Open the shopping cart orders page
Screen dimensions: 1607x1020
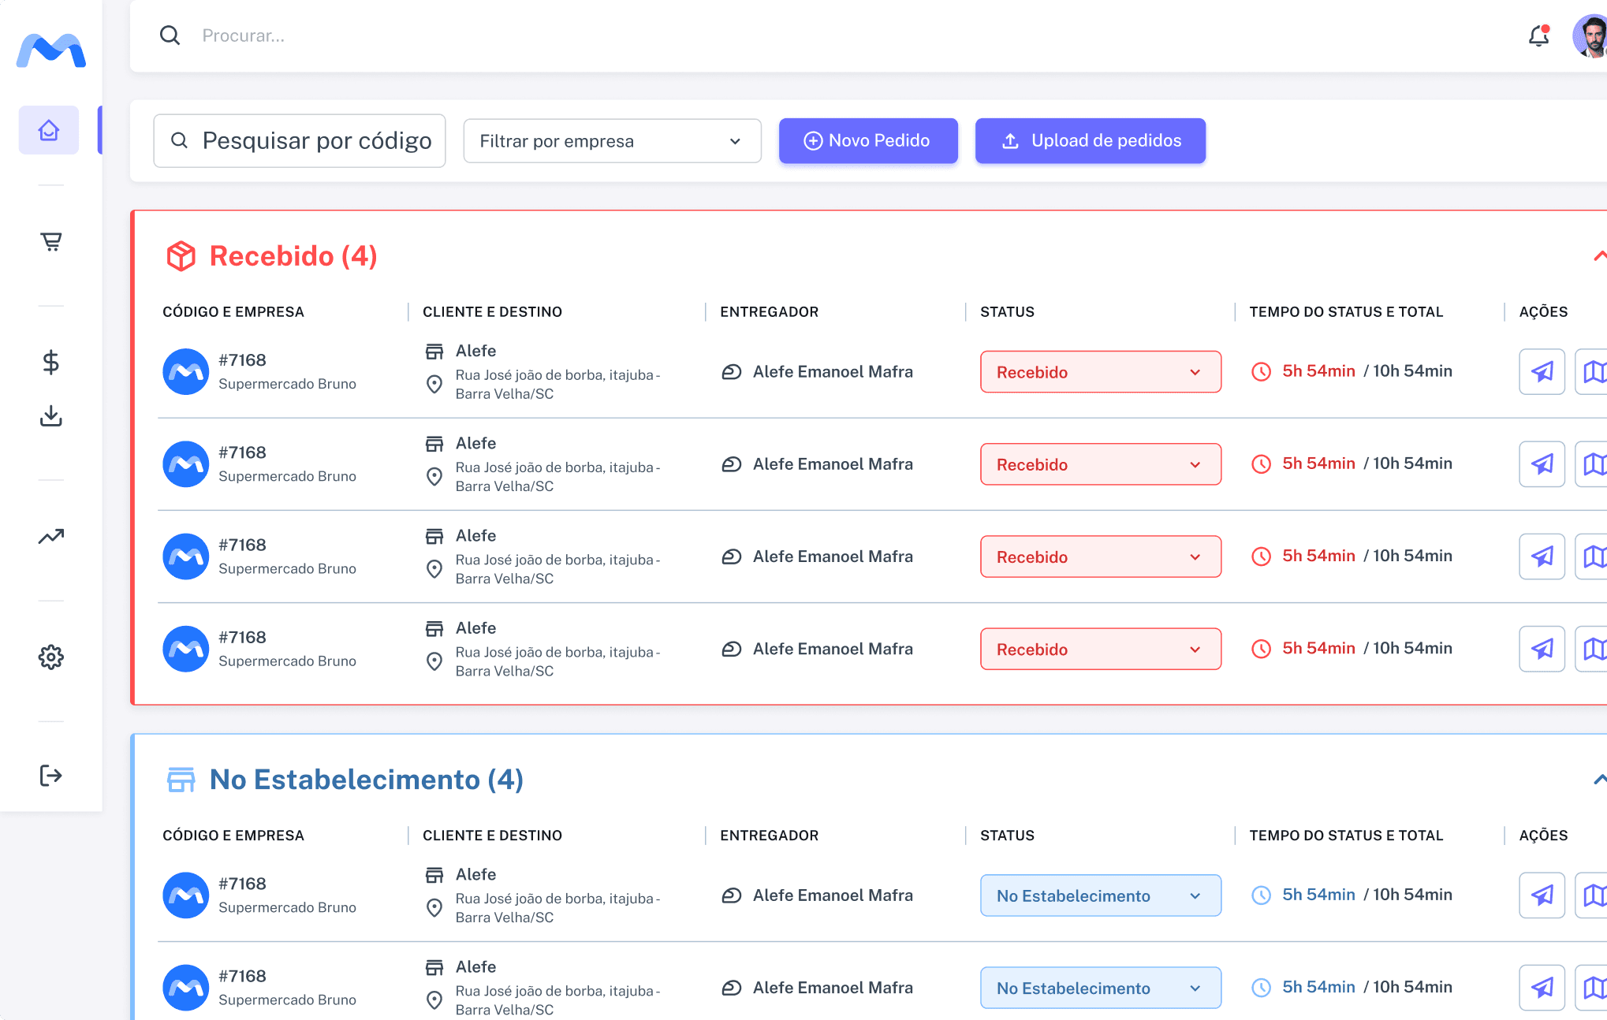click(51, 241)
